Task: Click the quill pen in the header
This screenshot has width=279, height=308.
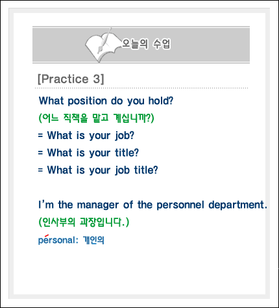Action: coord(104,40)
